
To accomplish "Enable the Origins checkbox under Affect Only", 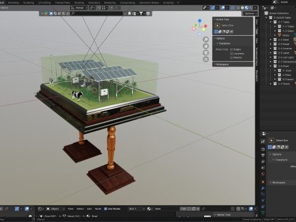I will pos(231,49).
